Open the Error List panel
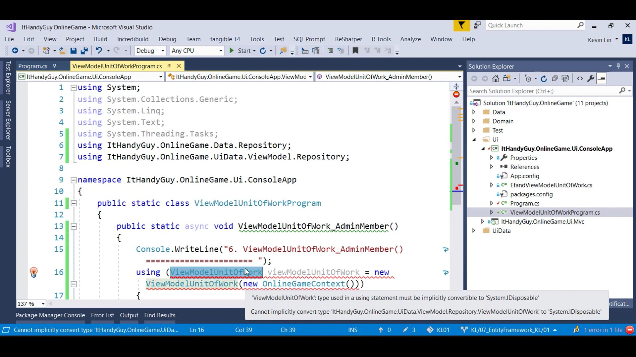This screenshot has height=357, width=636. point(102,315)
